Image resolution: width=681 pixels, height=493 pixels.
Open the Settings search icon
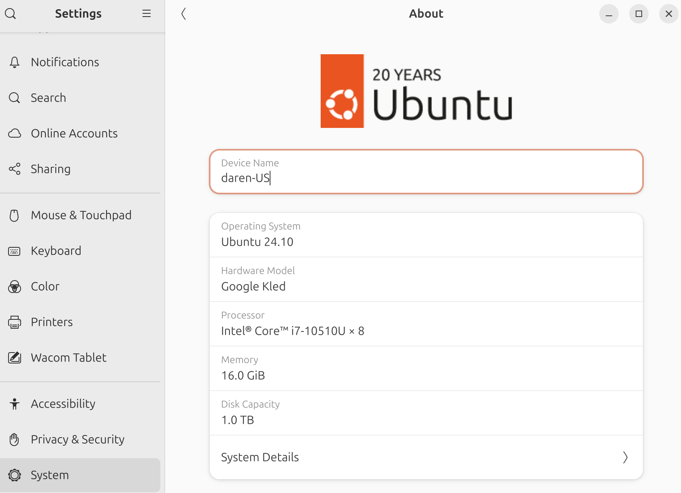tap(11, 14)
